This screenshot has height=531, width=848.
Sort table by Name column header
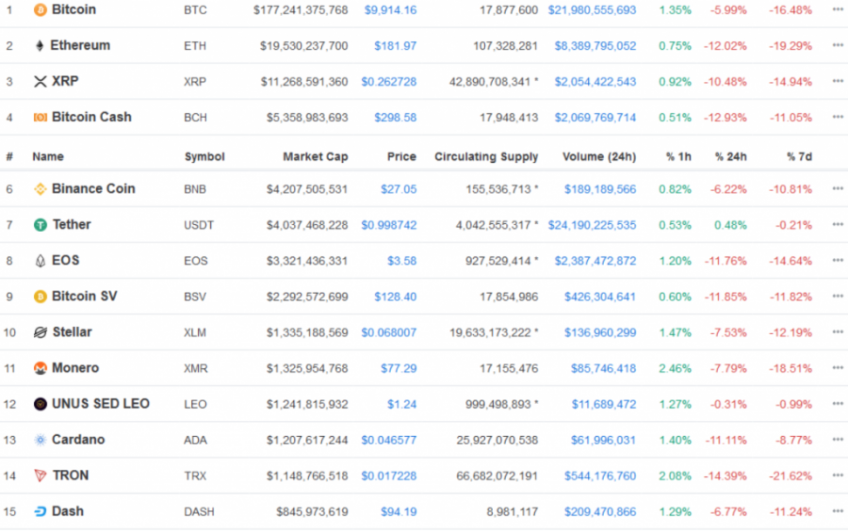click(x=48, y=156)
